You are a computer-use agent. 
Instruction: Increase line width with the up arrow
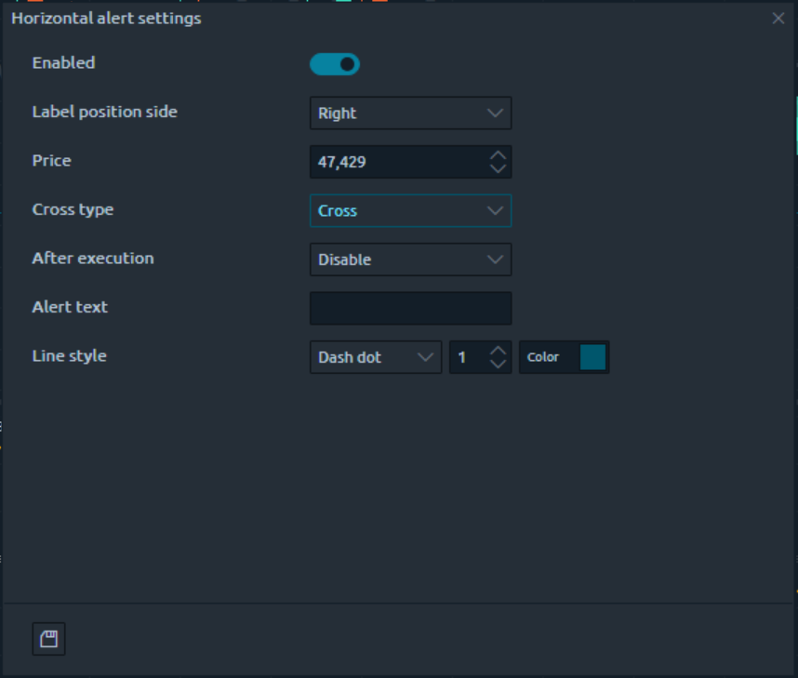click(x=499, y=351)
